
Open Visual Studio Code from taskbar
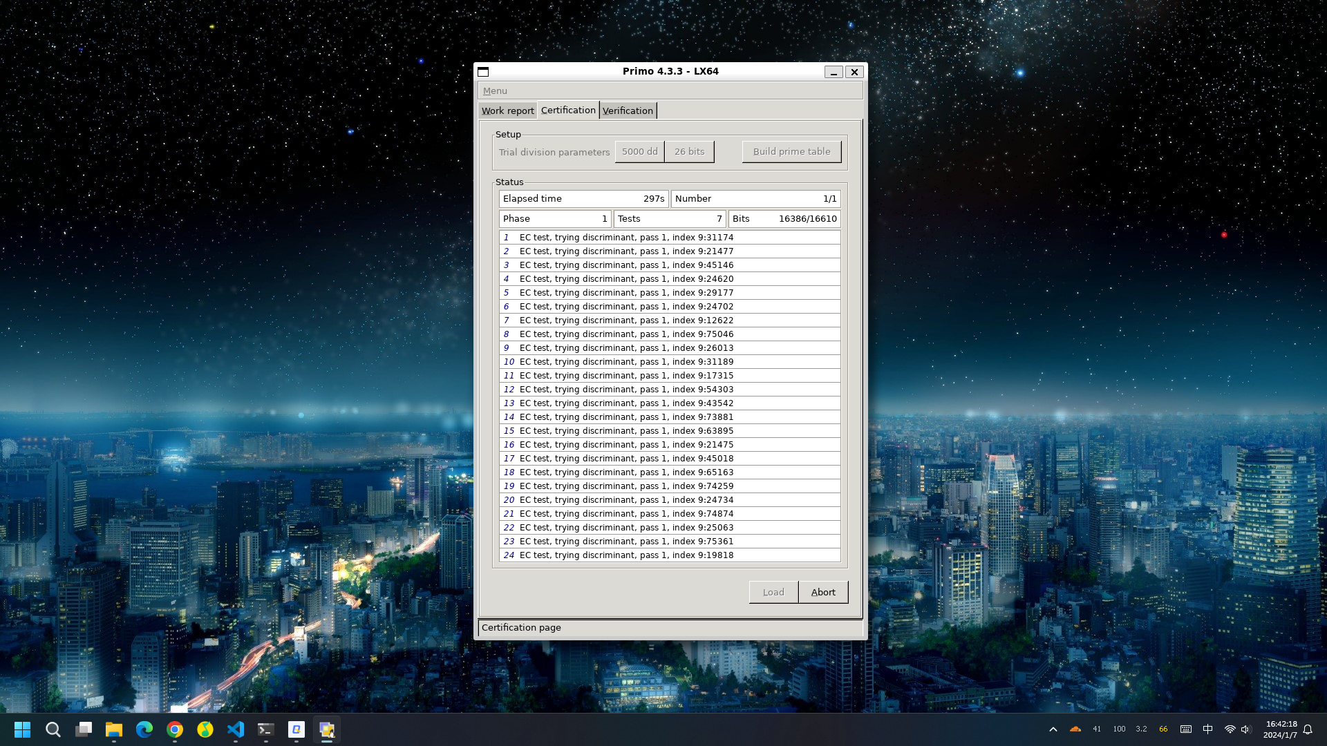(x=236, y=729)
